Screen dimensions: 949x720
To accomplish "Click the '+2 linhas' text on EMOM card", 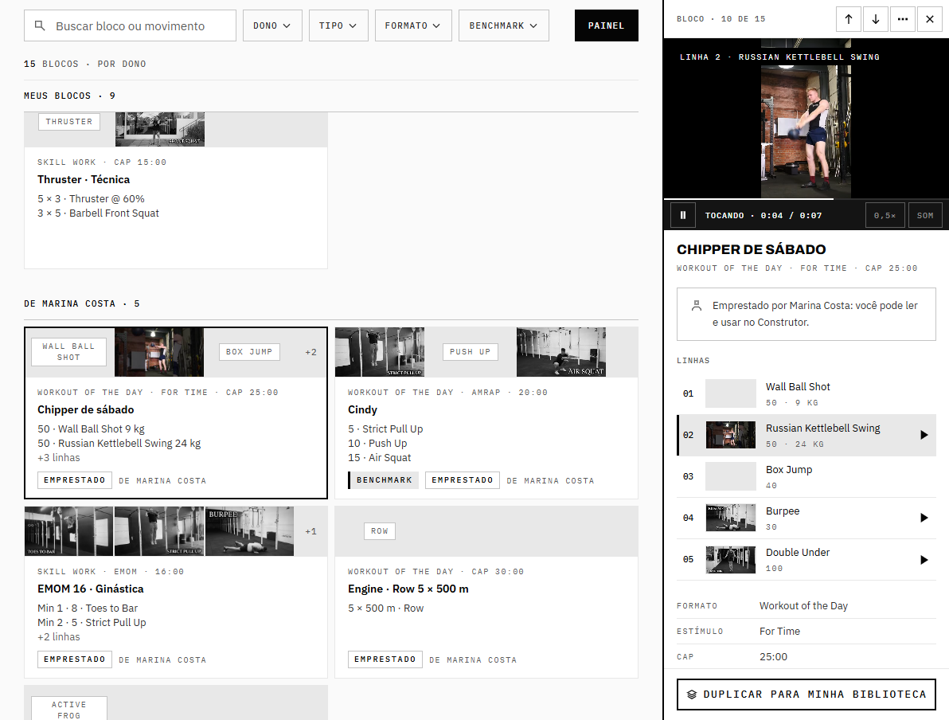I will point(59,637).
